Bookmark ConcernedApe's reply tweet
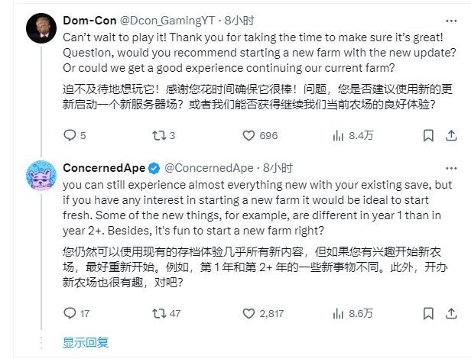 pyautogui.click(x=428, y=313)
